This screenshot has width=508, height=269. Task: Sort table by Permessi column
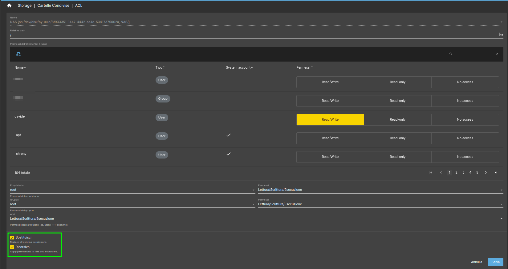coord(304,67)
